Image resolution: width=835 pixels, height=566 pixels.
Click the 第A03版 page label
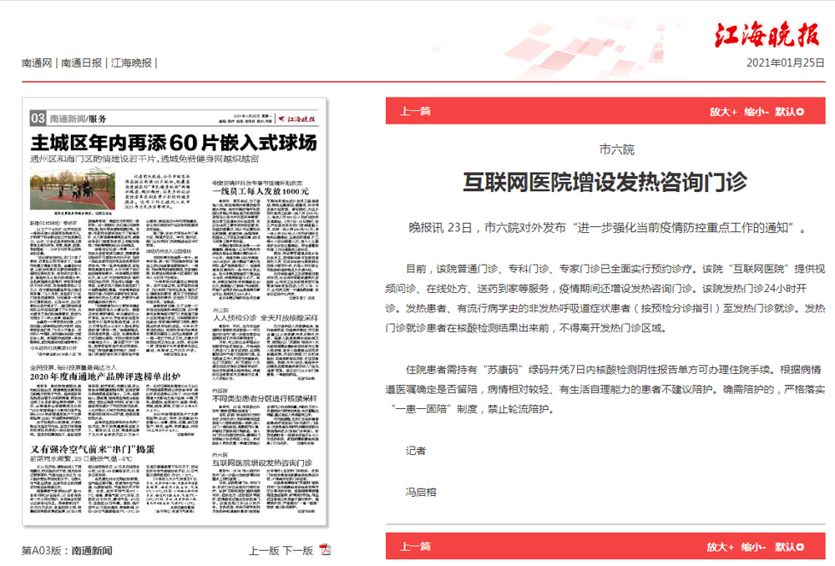(x=42, y=551)
